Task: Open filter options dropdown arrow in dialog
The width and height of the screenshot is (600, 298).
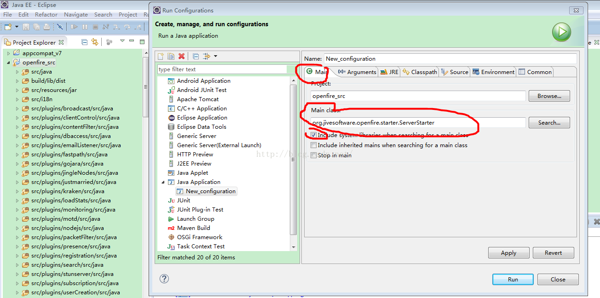Action: [x=215, y=56]
